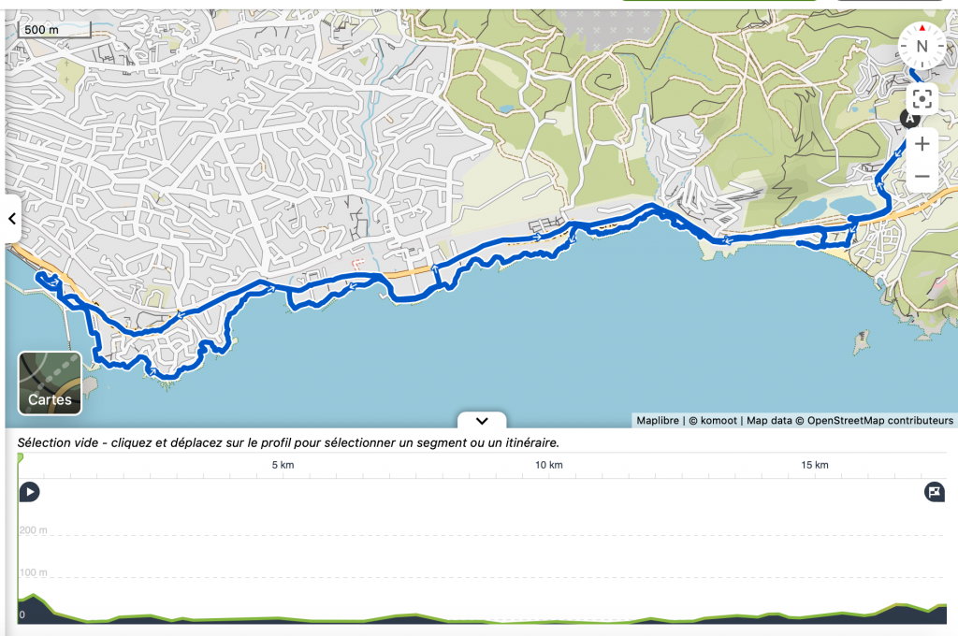
Task: Click the 200 m elevation axis label
Action: 34,530
